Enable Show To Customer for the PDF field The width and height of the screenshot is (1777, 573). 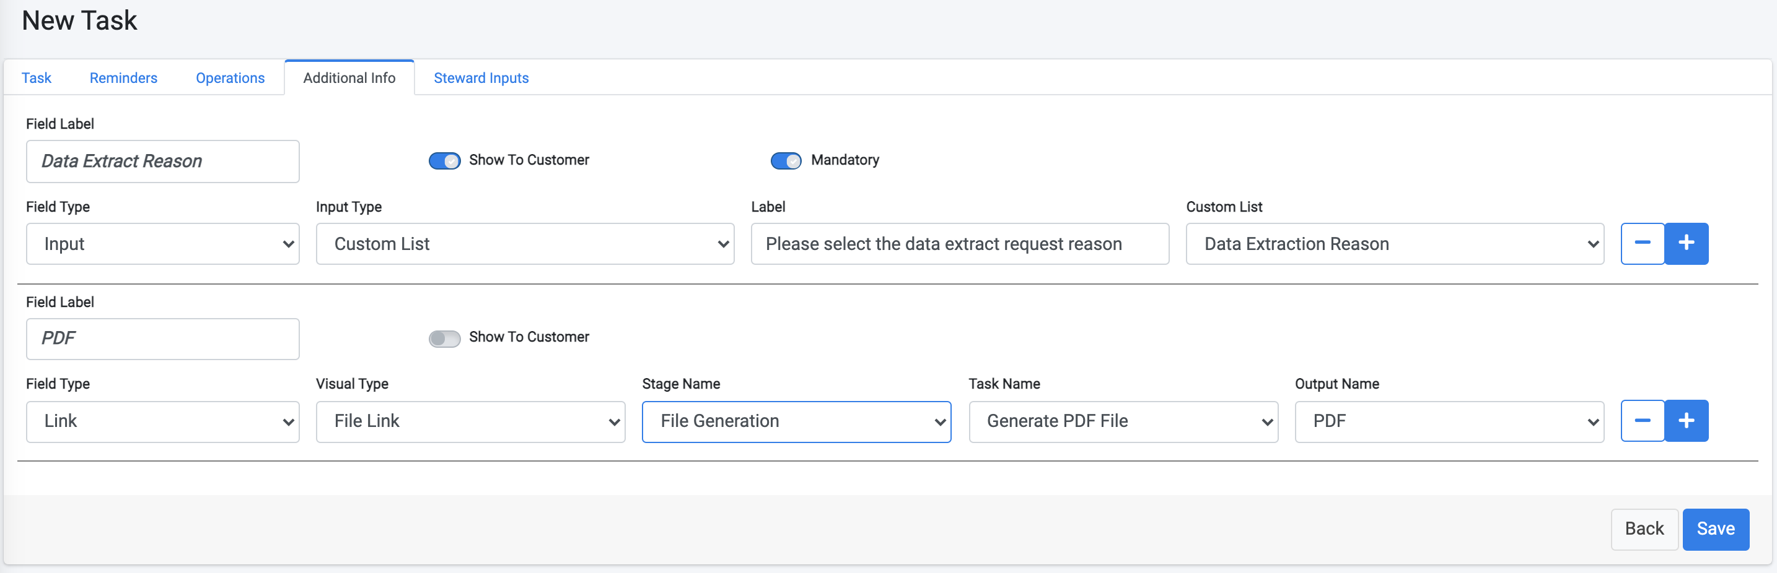444,337
